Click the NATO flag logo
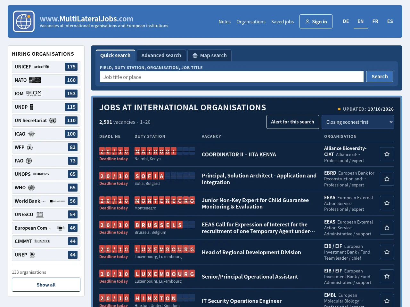Image resolution: width=410 pixels, height=307 pixels. [35, 80]
